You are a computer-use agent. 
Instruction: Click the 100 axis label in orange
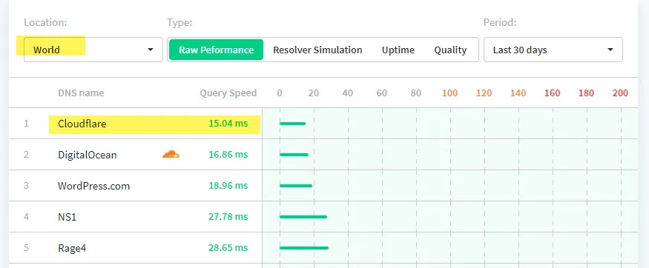point(449,93)
